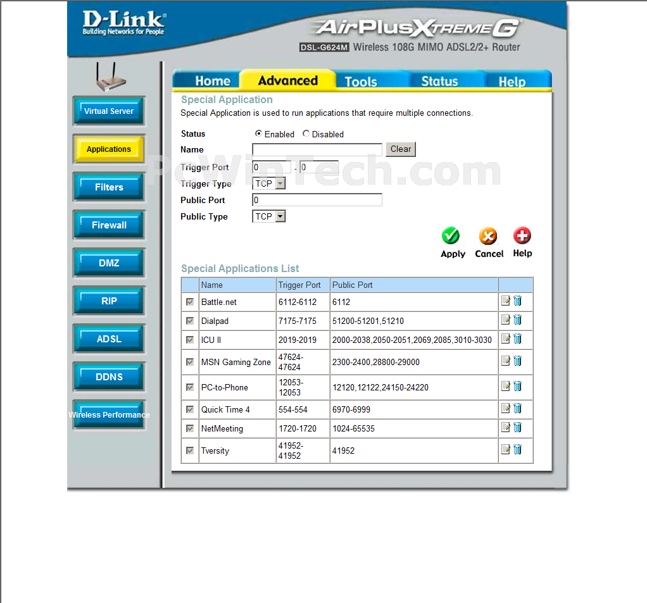Toggle the Tversity checkbox
This screenshot has height=603, width=647.
pyautogui.click(x=190, y=451)
